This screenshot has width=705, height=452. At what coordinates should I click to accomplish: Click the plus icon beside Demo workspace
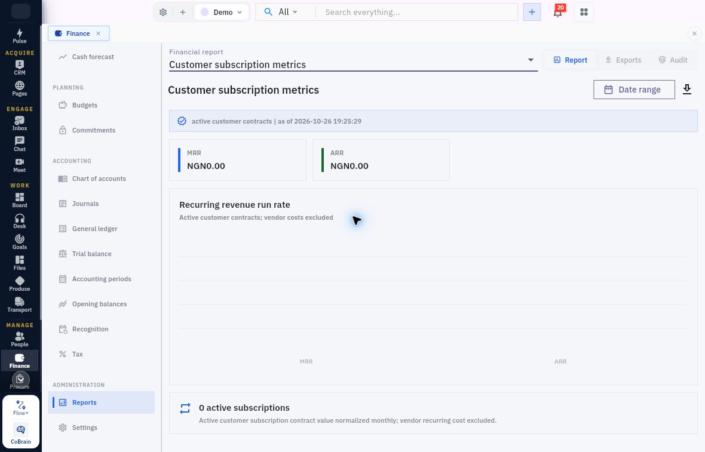[183, 12]
